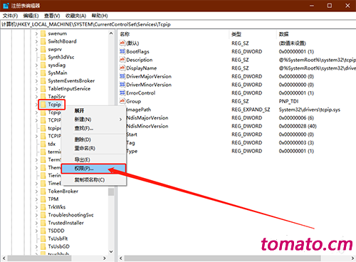Expand the swenum tree node
Screen dimensions: 356x262
(x=36, y=33)
